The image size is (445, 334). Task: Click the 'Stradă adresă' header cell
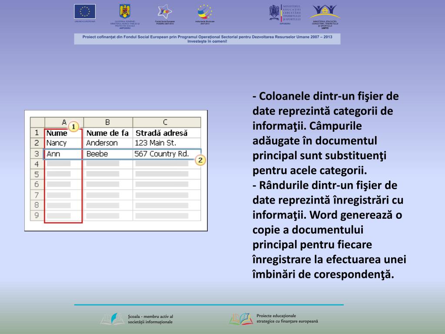(x=166, y=133)
